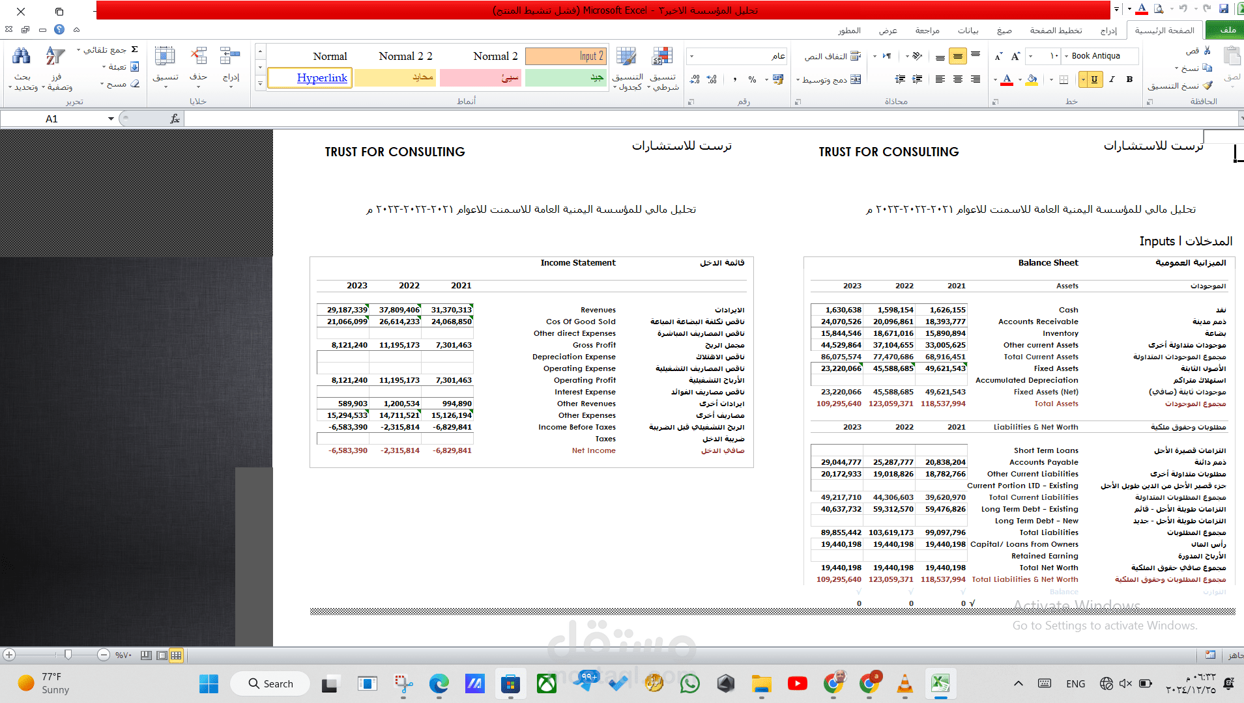Image resolution: width=1244 pixels, height=703 pixels.
Task: Click the blue Help question mark icon
Action: click(59, 29)
